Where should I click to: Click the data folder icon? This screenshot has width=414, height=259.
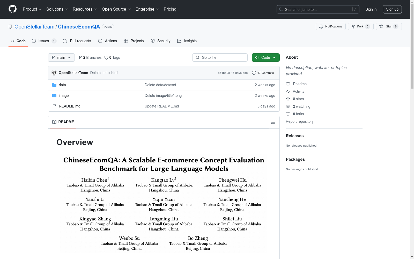54,85
